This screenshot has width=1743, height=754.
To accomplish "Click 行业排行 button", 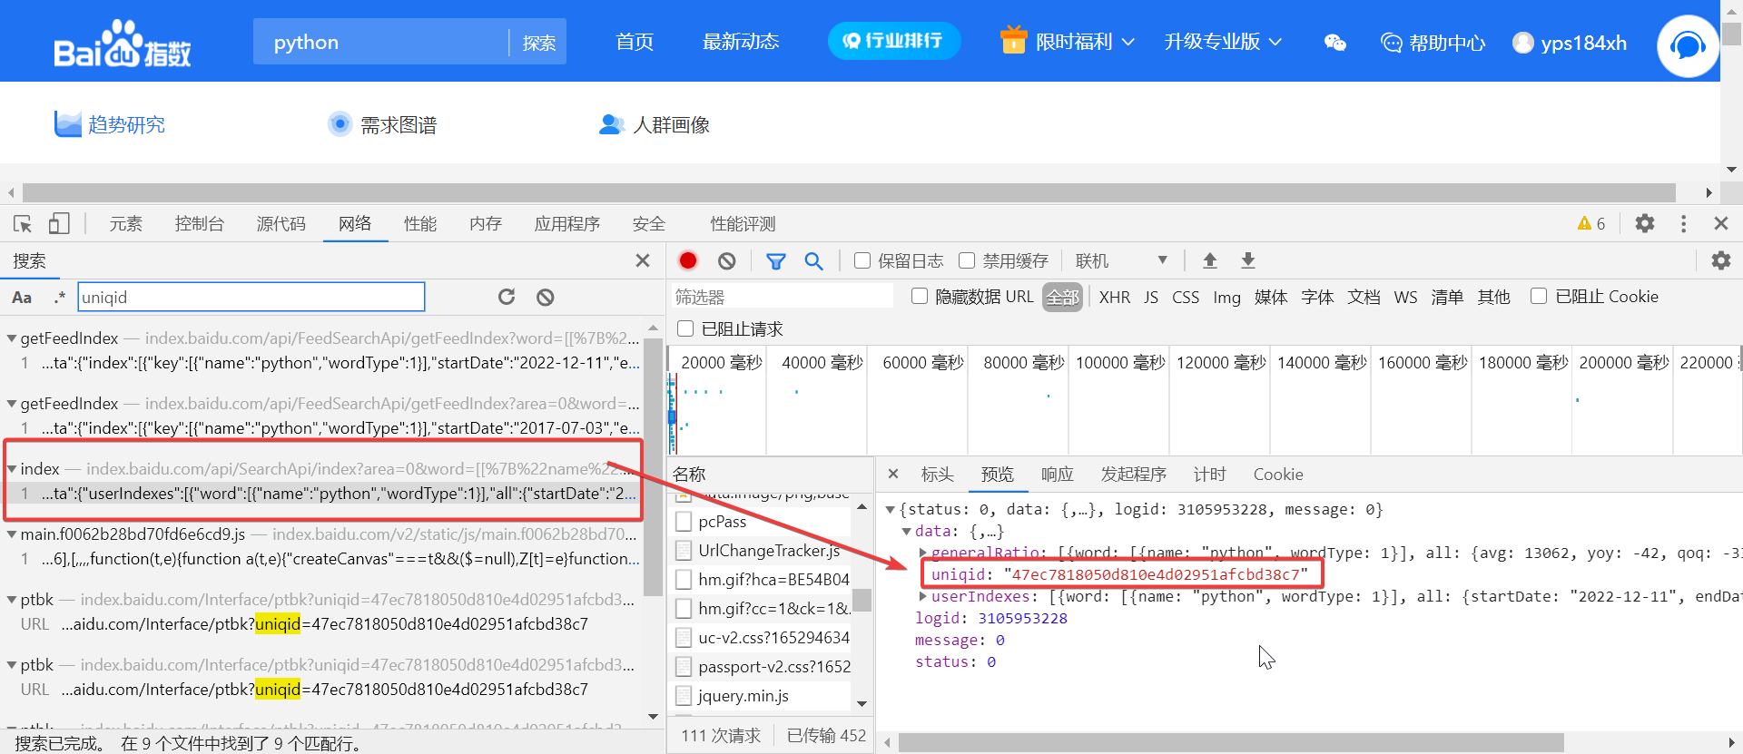I will (894, 41).
